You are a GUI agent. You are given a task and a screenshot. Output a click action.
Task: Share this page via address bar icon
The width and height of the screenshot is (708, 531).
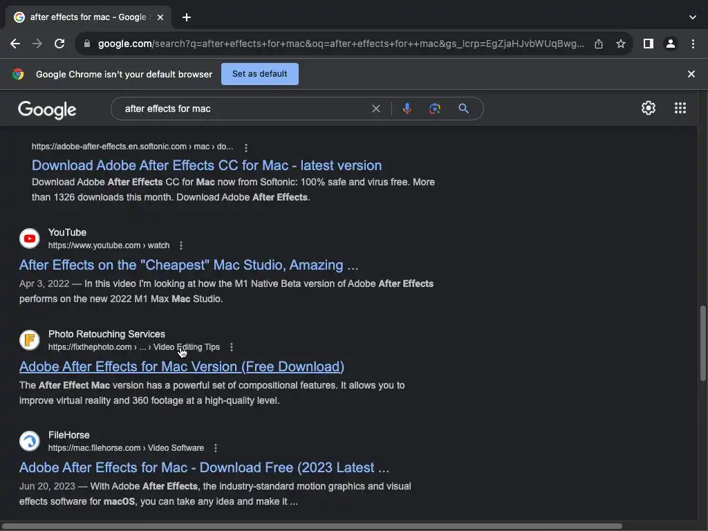point(599,44)
